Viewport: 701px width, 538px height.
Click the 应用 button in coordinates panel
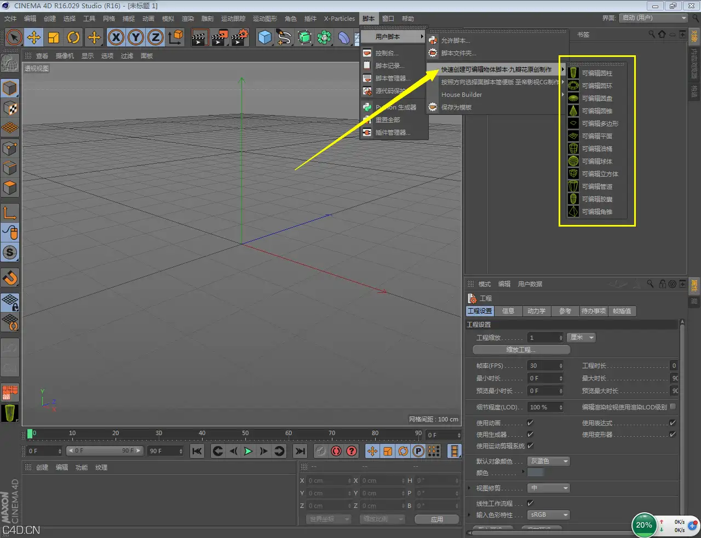pyautogui.click(x=436, y=519)
